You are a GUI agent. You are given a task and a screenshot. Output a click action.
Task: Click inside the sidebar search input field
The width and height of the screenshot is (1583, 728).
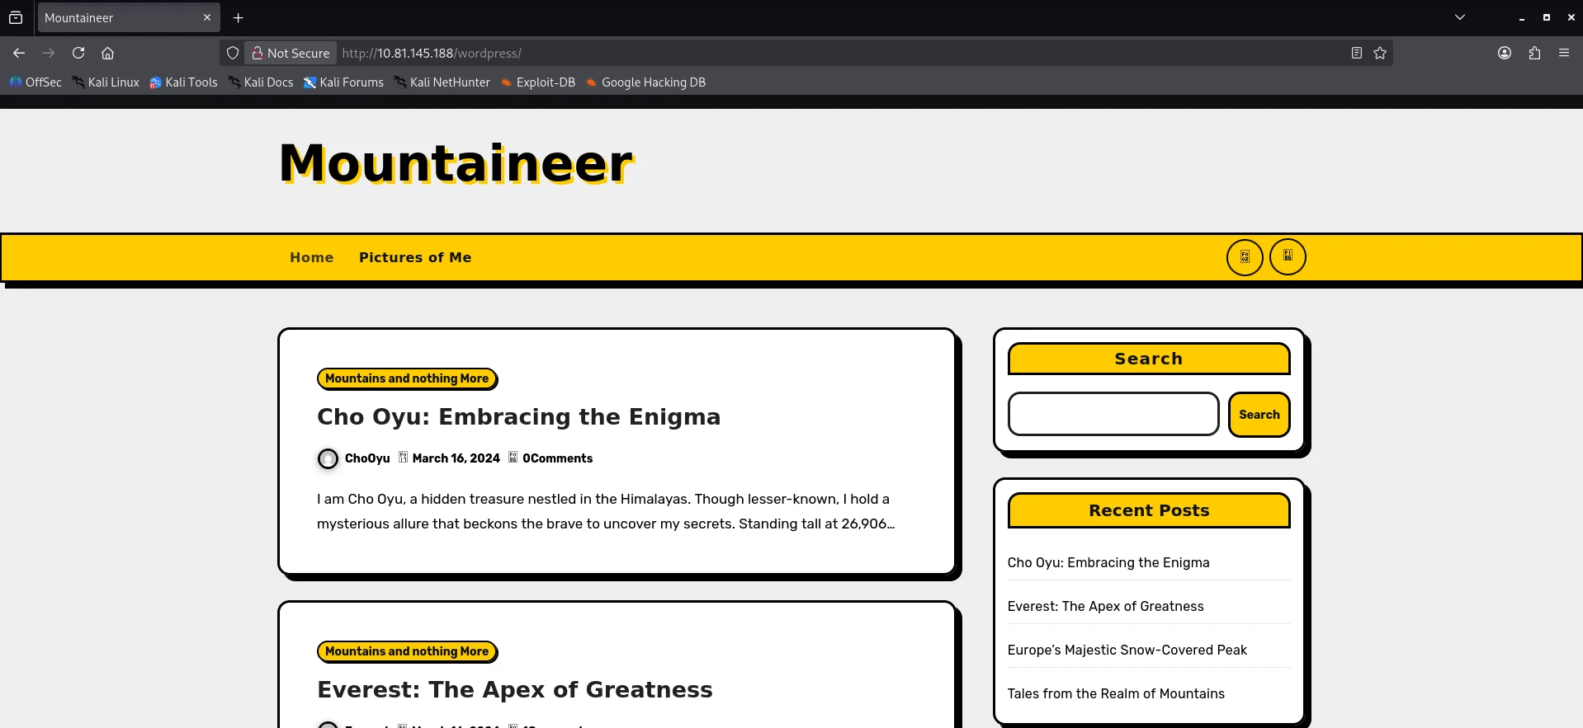1113,414
